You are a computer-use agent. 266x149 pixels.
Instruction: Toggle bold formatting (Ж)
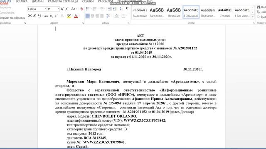point(30,16)
